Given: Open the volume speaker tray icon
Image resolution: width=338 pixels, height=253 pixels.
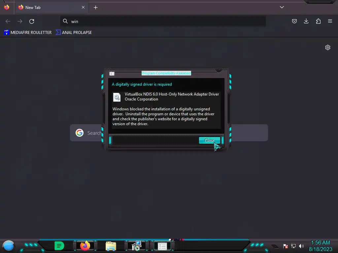Looking at the screenshot, I should [301, 246].
